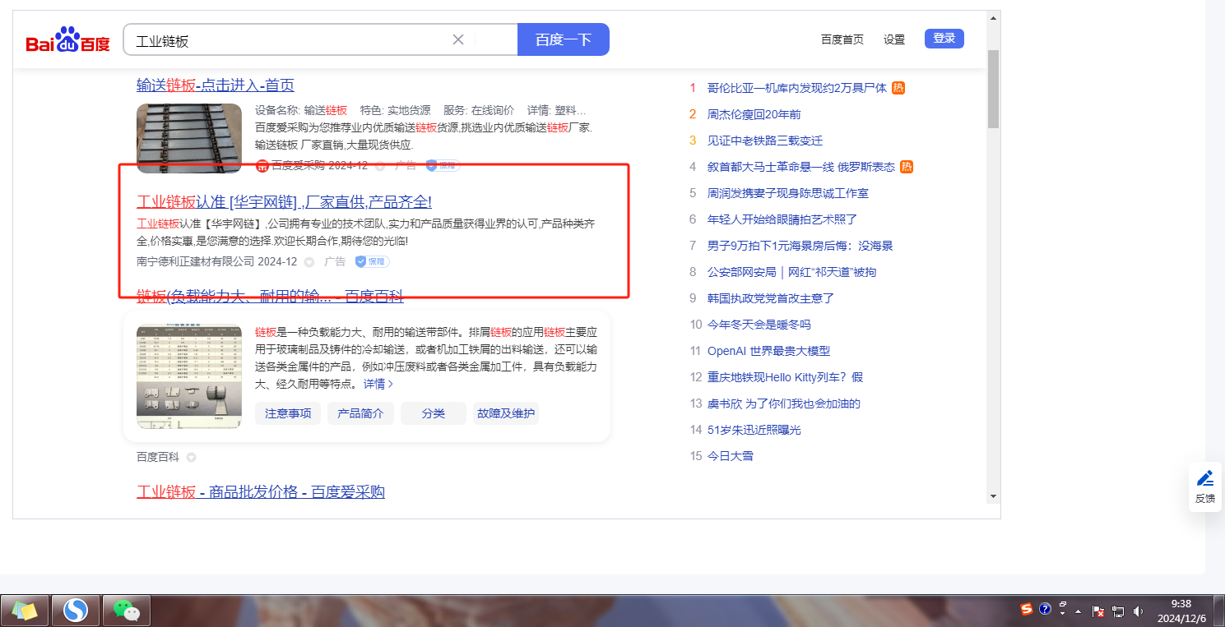Click the 登录 login button
Screen dimensions: 1225x627
point(944,39)
